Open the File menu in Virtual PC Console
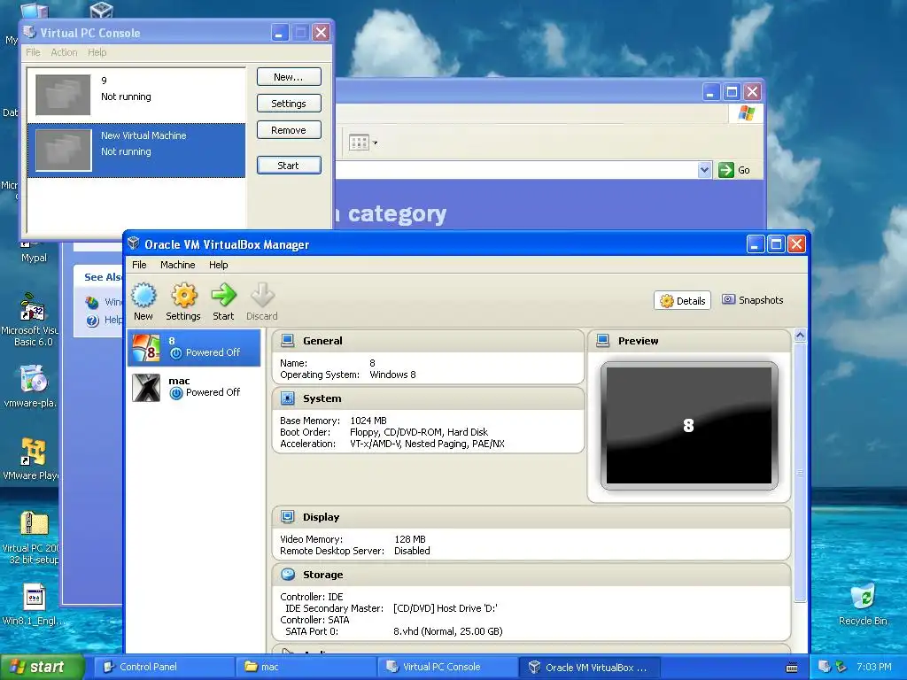This screenshot has width=907, height=680. [x=33, y=52]
